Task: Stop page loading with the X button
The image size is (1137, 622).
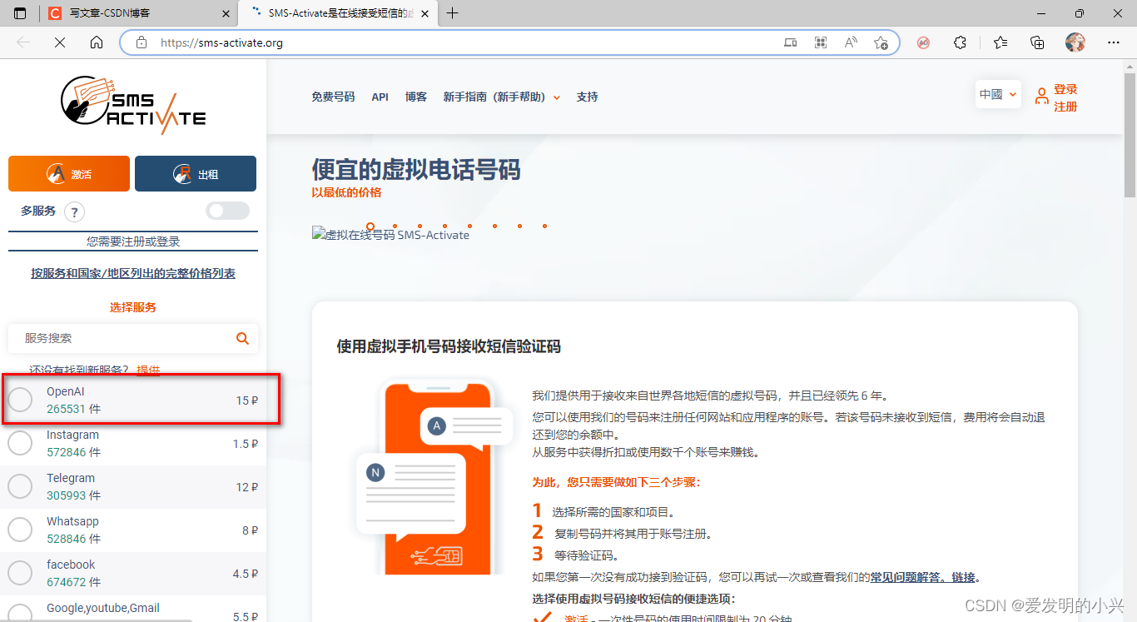Action: pos(60,42)
